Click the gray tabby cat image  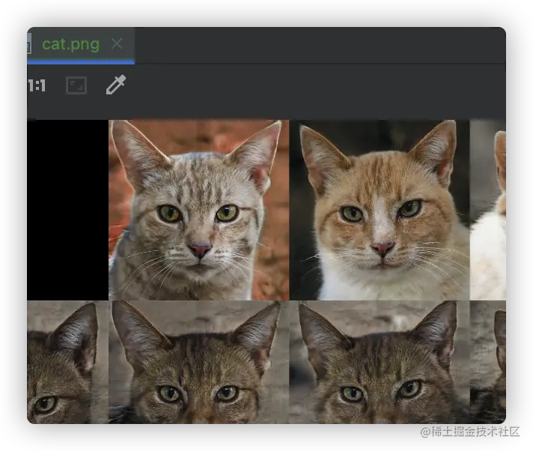(x=199, y=210)
